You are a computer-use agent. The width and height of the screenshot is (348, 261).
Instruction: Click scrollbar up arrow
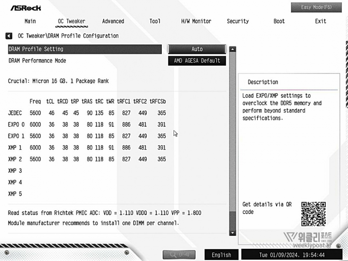tap(232, 49)
